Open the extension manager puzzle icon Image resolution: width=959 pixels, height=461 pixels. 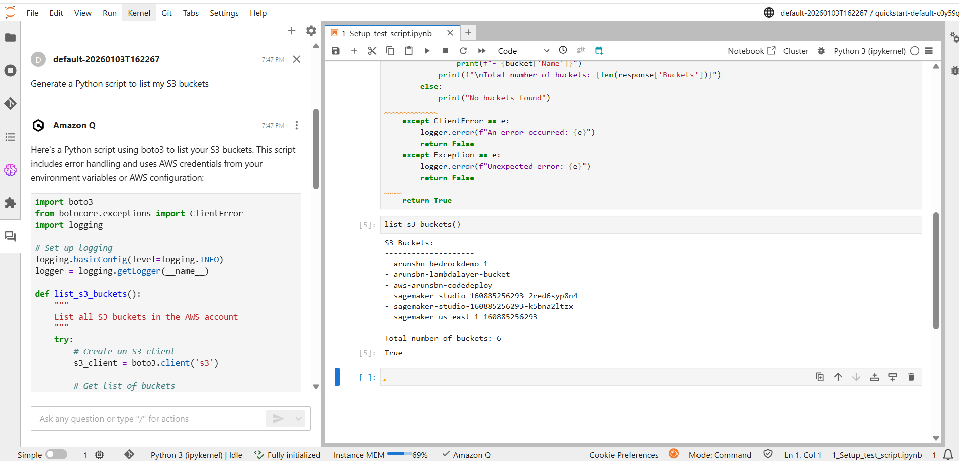(10, 203)
